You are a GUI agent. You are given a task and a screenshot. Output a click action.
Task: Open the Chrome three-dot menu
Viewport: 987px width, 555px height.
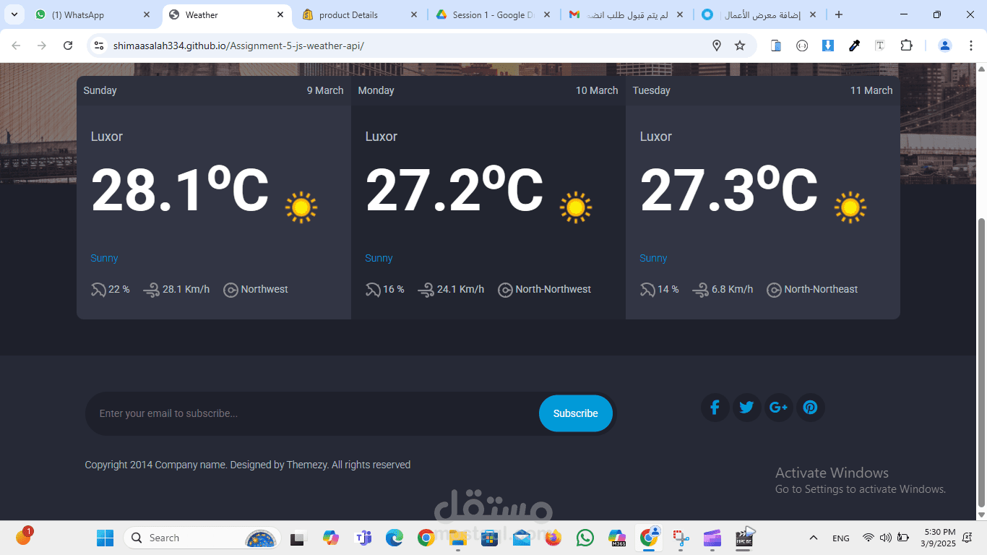[970, 46]
